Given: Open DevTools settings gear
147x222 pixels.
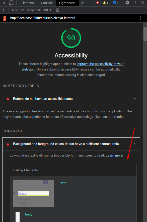Looking at the screenshot, I should pos(127,3).
